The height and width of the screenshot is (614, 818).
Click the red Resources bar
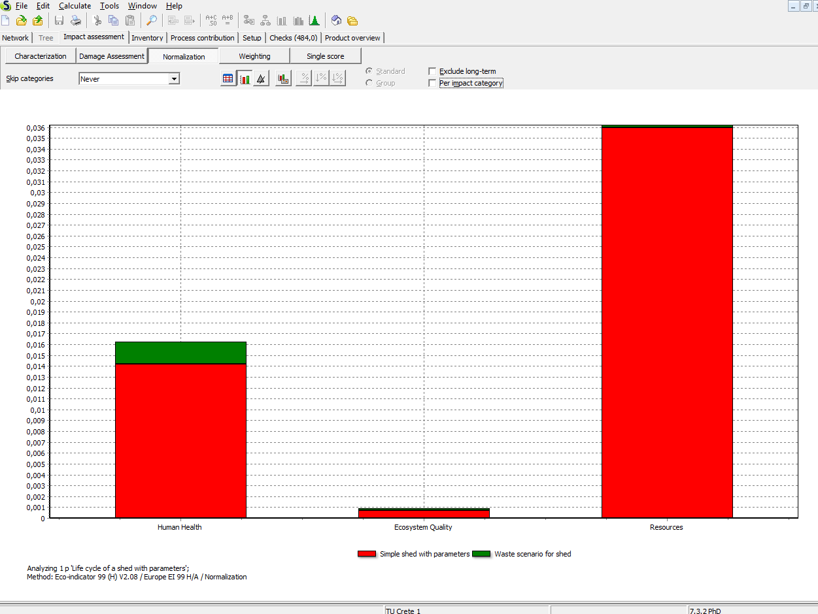[667, 323]
